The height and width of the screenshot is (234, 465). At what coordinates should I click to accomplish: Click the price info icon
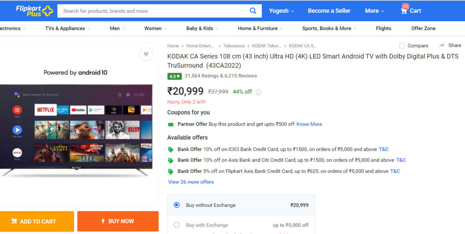pos(258,92)
